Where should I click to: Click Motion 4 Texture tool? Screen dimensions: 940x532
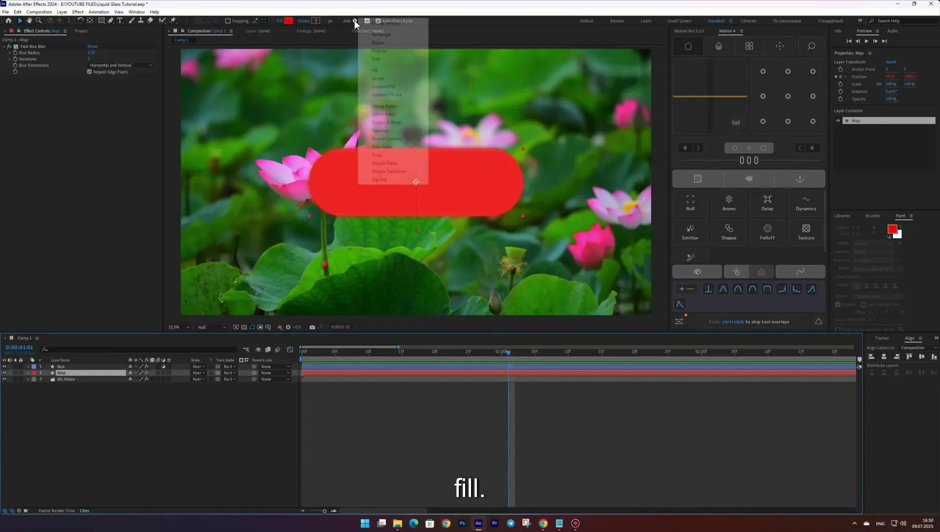806,232
